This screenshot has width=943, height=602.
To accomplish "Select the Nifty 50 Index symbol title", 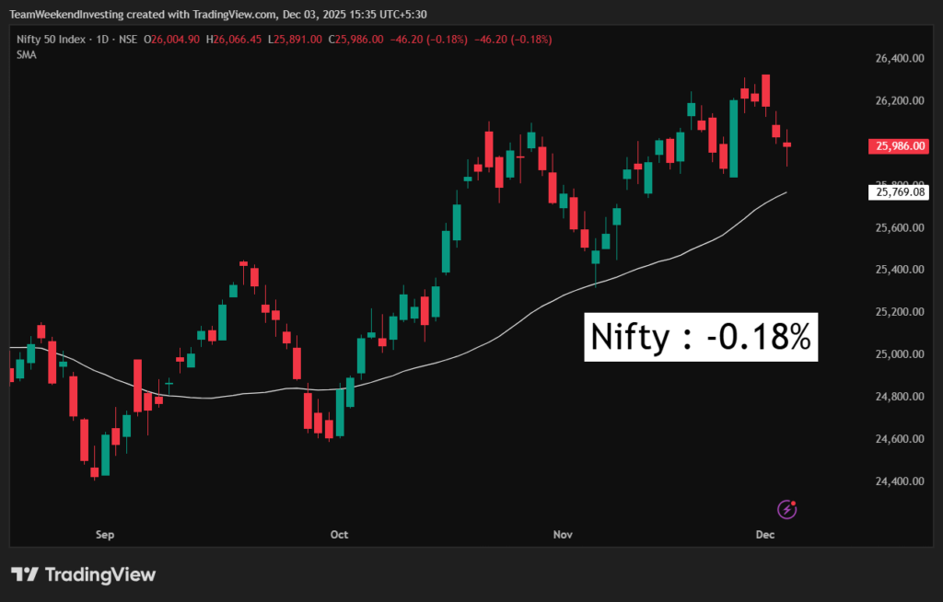I will (x=52, y=39).
